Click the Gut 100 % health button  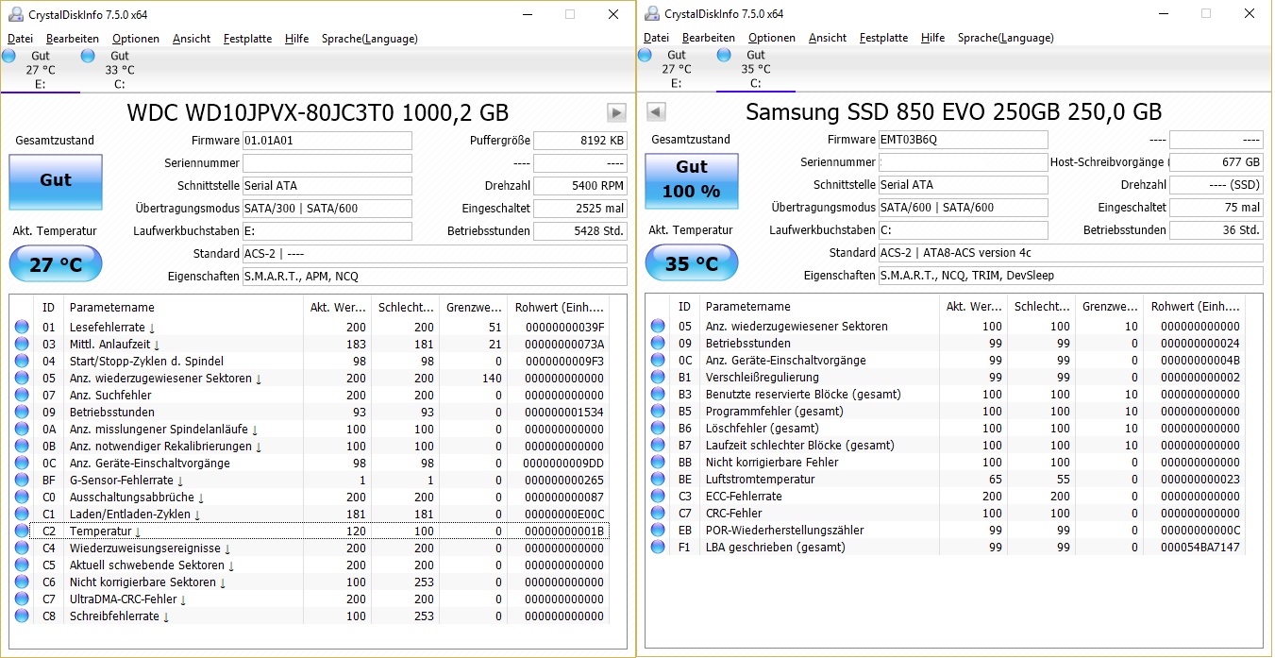(x=692, y=180)
